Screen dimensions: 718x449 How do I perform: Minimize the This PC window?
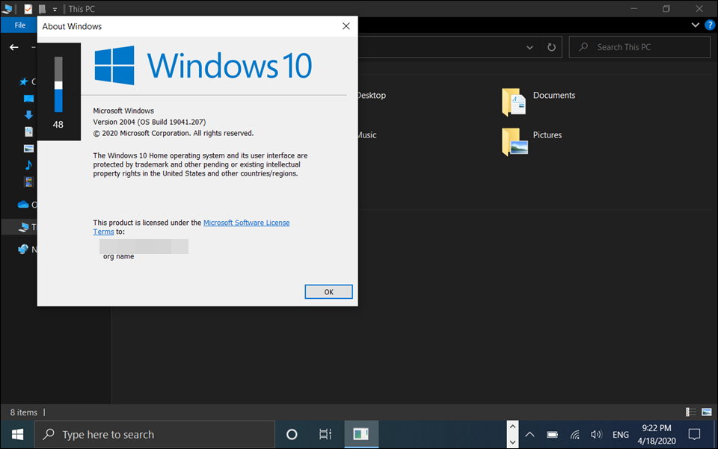(633, 9)
